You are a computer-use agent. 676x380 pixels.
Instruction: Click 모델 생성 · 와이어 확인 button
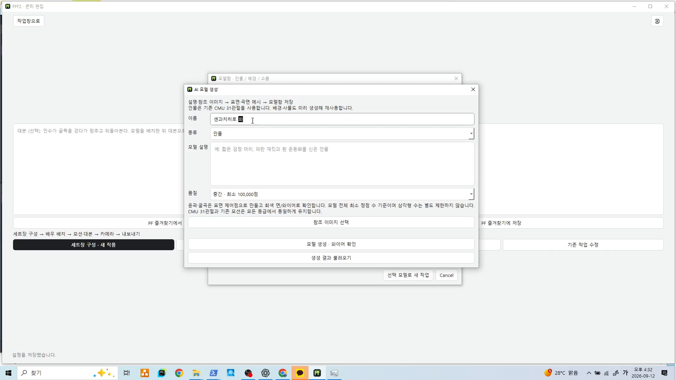pyautogui.click(x=331, y=244)
